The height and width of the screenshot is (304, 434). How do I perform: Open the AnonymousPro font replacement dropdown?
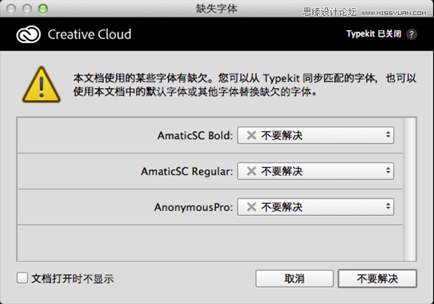[x=316, y=207]
